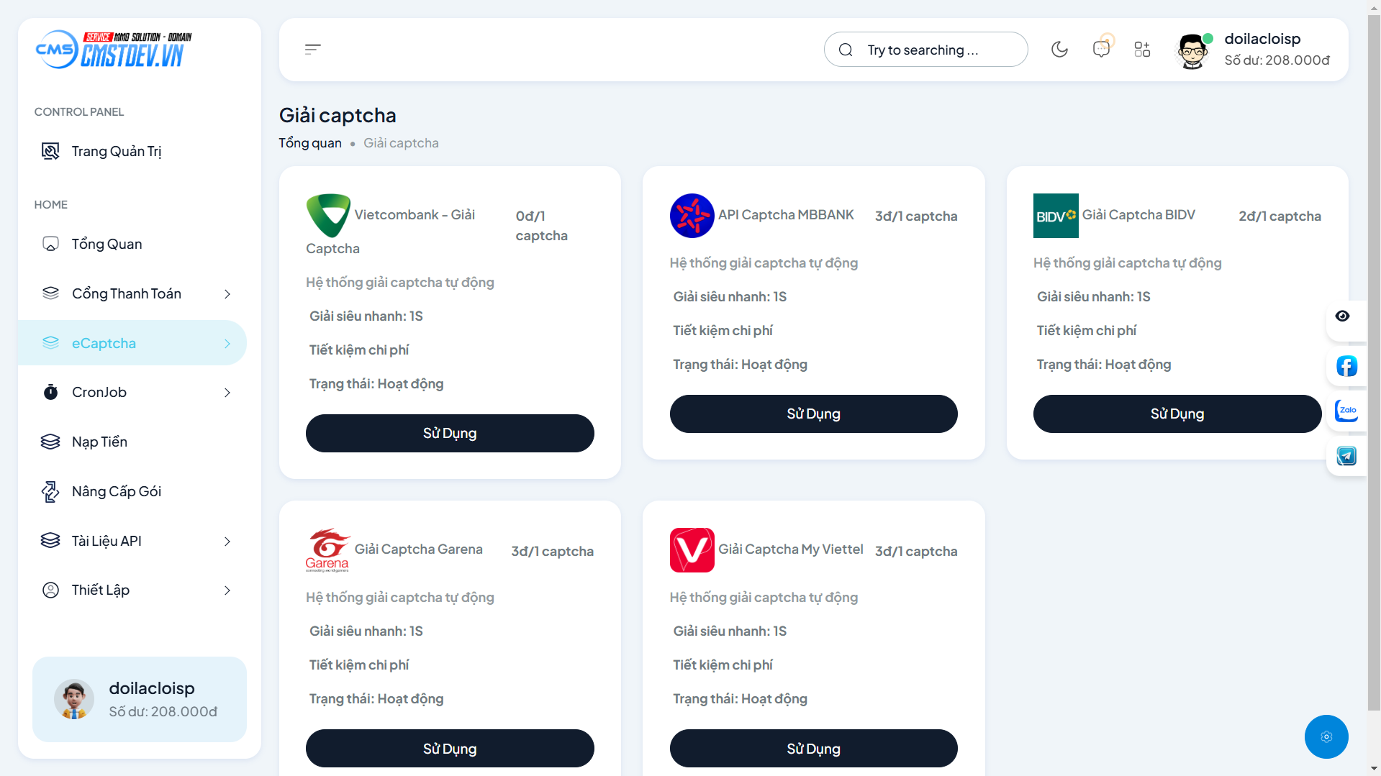The image size is (1381, 776).
Task: Open the Zalo contact icon
Action: 1346,411
